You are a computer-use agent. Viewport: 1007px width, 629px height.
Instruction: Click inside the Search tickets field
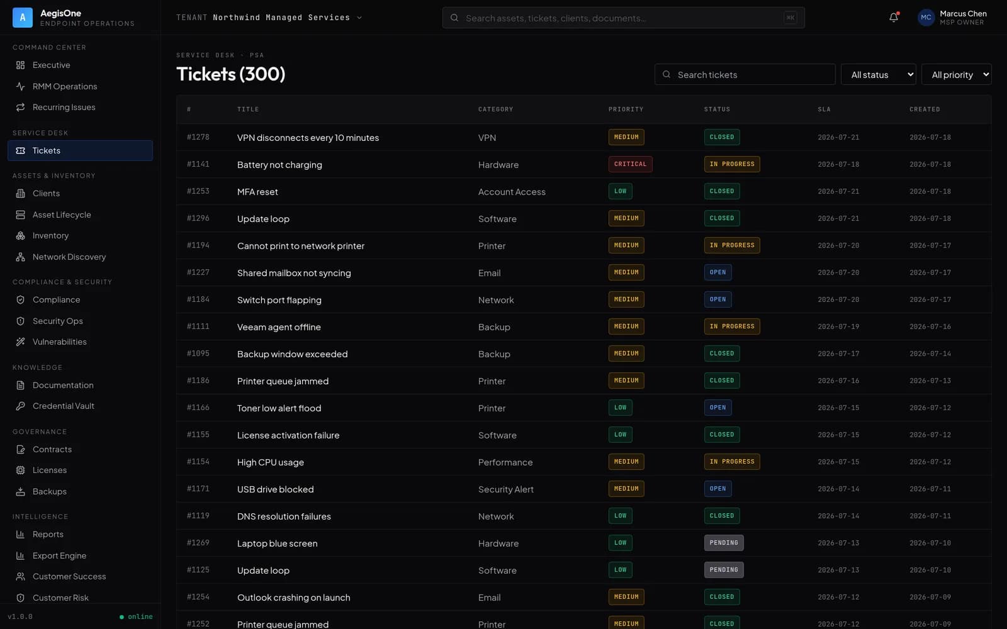pyautogui.click(x=745, y=75)
